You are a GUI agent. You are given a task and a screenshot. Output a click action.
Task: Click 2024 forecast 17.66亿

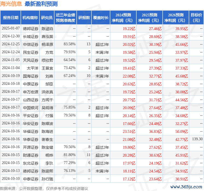129,124
